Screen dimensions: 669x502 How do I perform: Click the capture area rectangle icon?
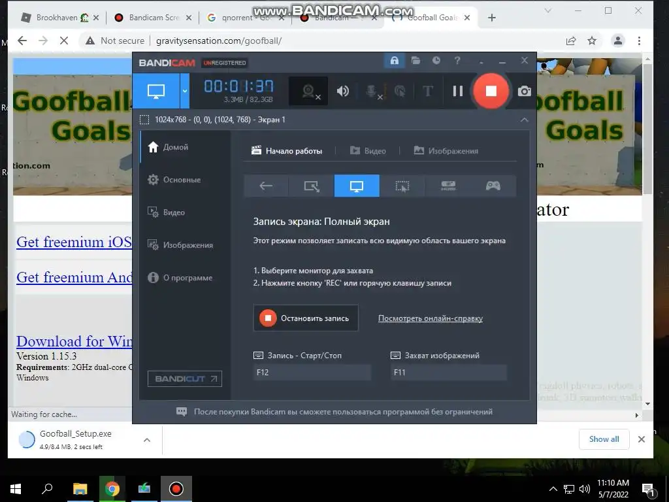pyautogui.click(x=144, y=120)
